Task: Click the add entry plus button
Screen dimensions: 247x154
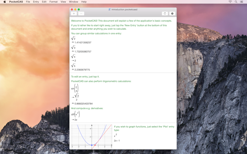Action: point(74,14)
